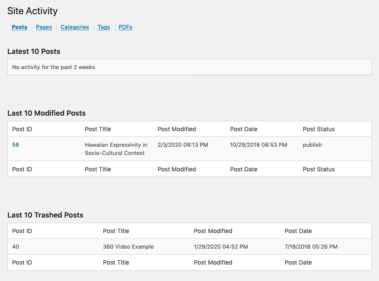Image resolution: width=379 pixels, height=281 pixels.
Task: Click post date '10/29/2018 06:53 PM'
Action: [258, 145]
